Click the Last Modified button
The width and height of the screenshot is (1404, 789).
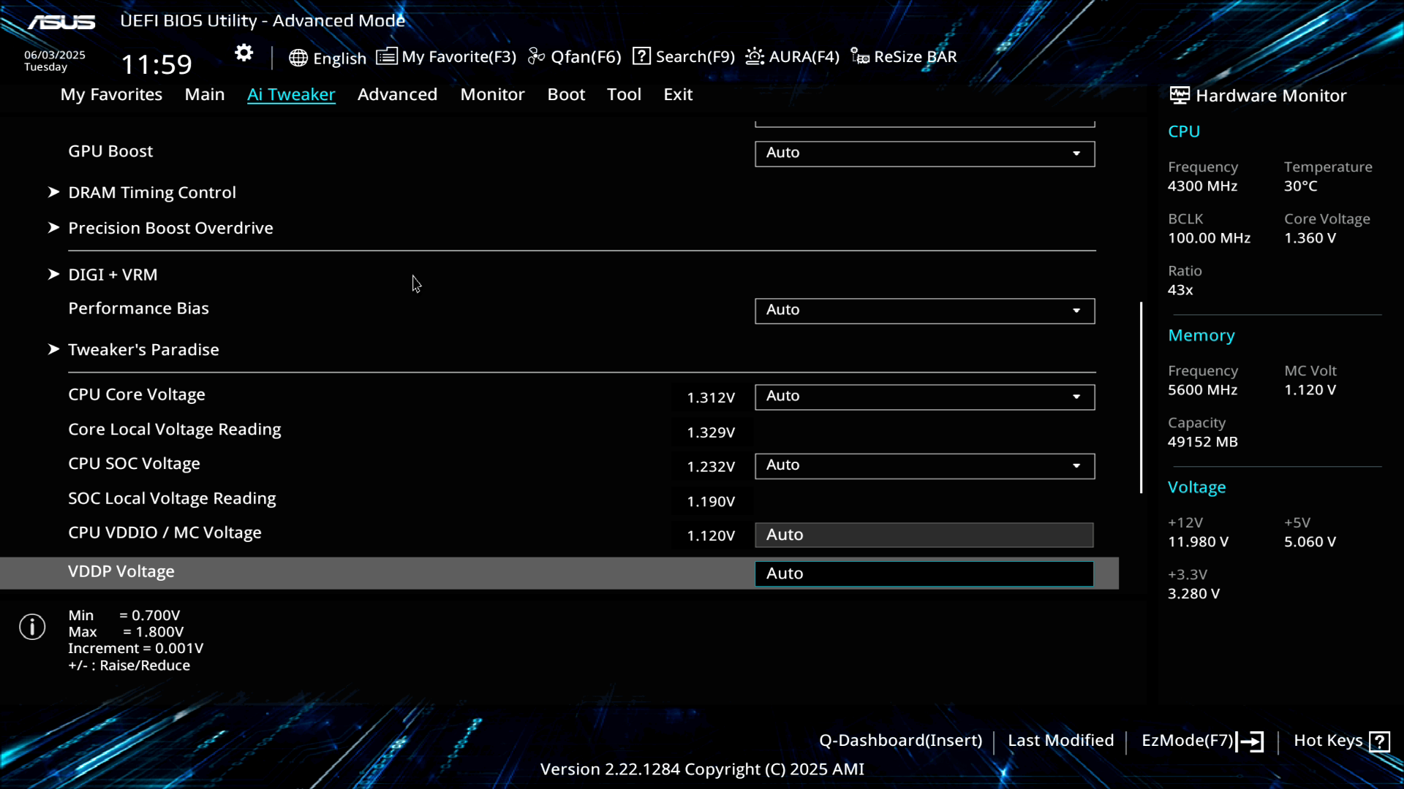[x=1060, y=741]
